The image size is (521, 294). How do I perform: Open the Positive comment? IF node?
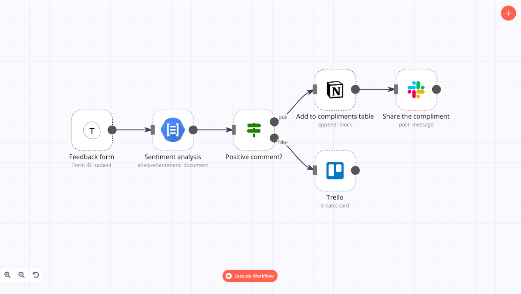click(x=254, y=130)
